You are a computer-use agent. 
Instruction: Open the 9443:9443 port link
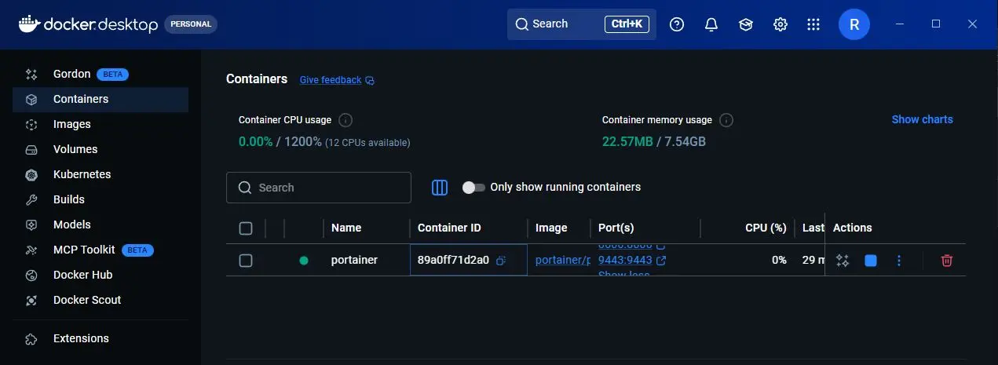coord(625,260)
